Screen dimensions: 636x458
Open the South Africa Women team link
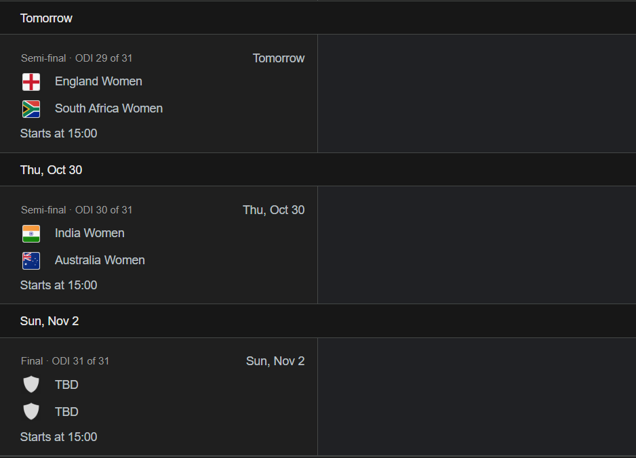pyautogui.click(x=108, y=108)
